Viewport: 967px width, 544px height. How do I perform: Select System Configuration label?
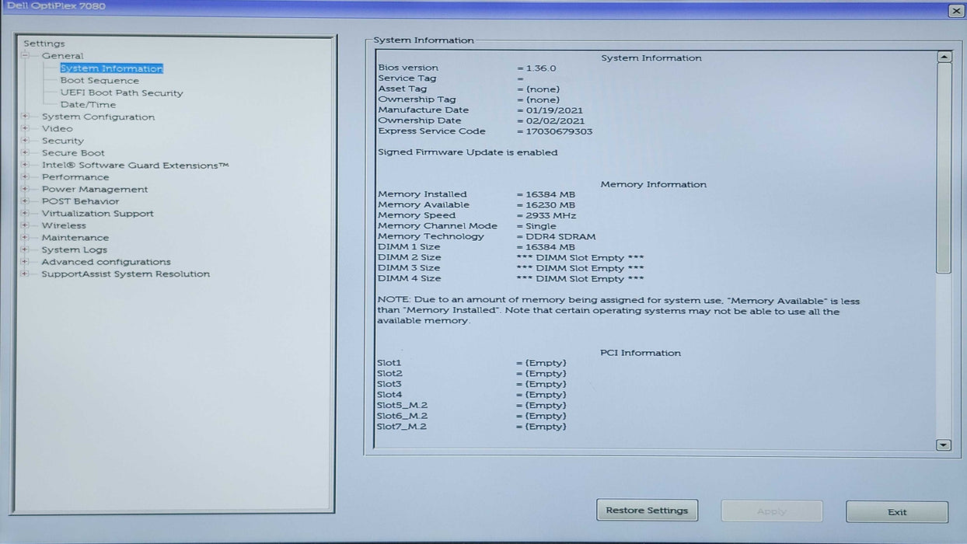click(98, 117)
